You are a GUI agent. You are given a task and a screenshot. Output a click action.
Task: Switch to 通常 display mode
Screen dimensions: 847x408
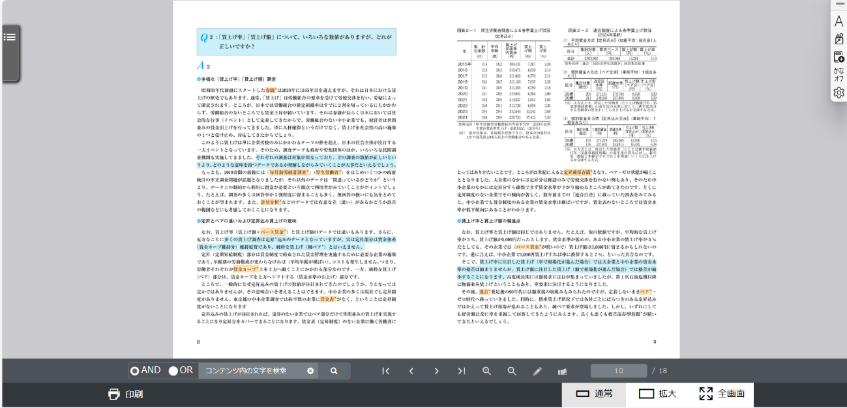coord(594,394)
